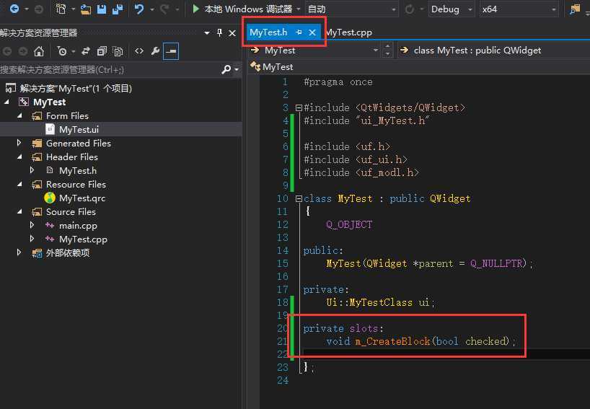Select MyTest.qrc resource file
The height and width of the screenshot is (409, 590).
click(x=82, y=198)
